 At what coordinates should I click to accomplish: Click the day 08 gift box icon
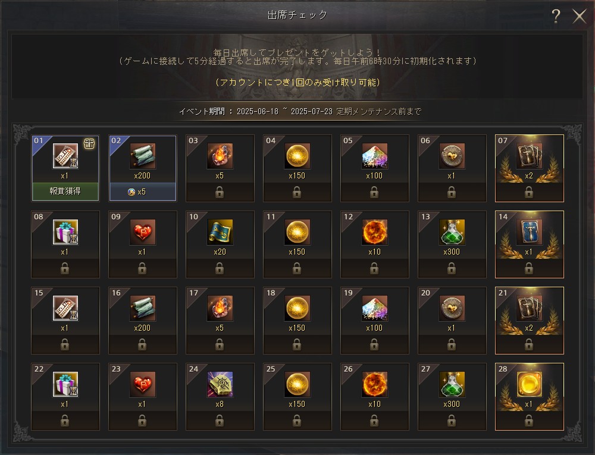click(x=65, y=232)
